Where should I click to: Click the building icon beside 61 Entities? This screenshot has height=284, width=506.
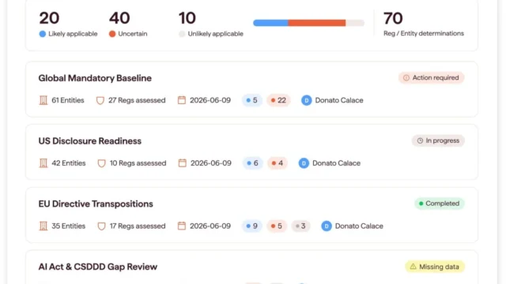(x=43, y=100)
